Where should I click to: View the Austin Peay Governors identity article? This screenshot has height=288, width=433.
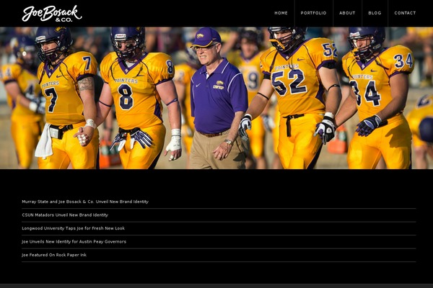point(74,242)
